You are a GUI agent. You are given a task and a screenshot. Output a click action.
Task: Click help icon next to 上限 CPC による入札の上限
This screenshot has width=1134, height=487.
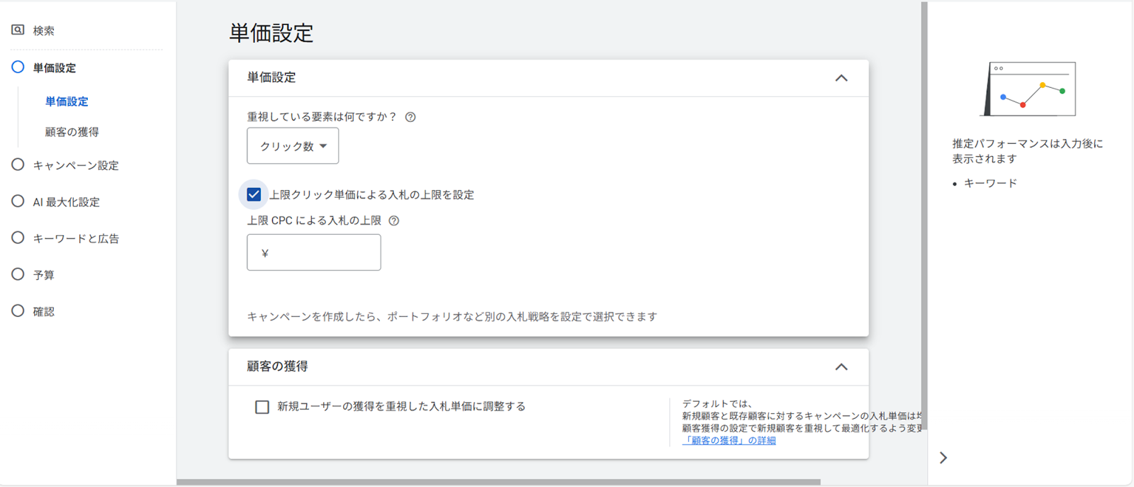coord(394,220)
